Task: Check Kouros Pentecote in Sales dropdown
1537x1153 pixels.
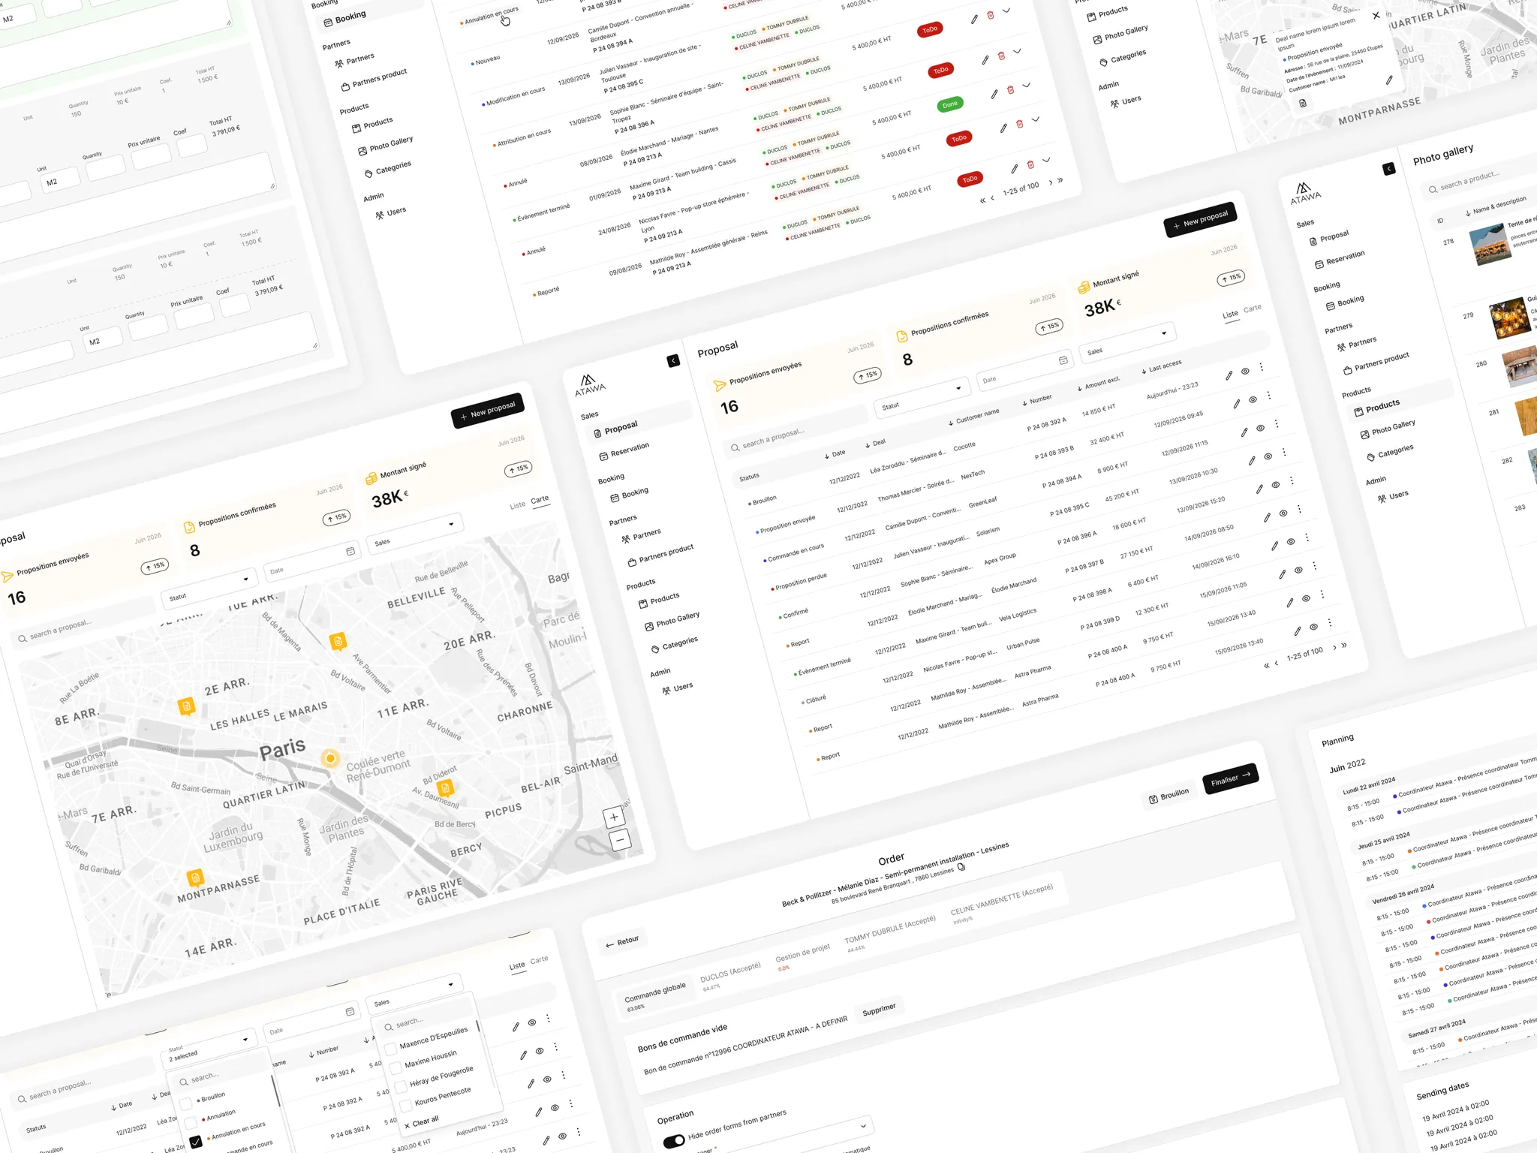Action: [406, 1105]
